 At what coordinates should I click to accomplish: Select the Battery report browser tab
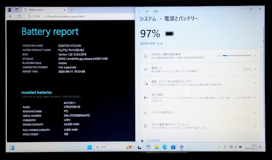(x=45, y=10)
